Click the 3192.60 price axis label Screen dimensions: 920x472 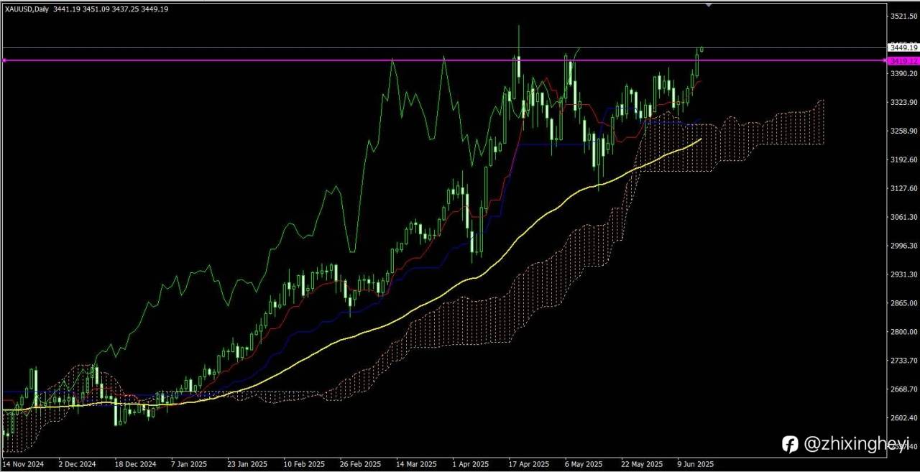903,159
